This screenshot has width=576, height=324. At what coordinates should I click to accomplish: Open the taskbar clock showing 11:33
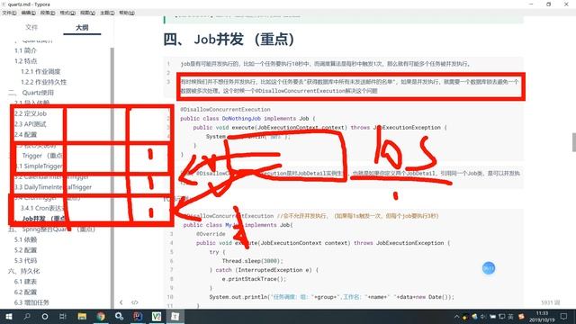[x=542, y=316]
